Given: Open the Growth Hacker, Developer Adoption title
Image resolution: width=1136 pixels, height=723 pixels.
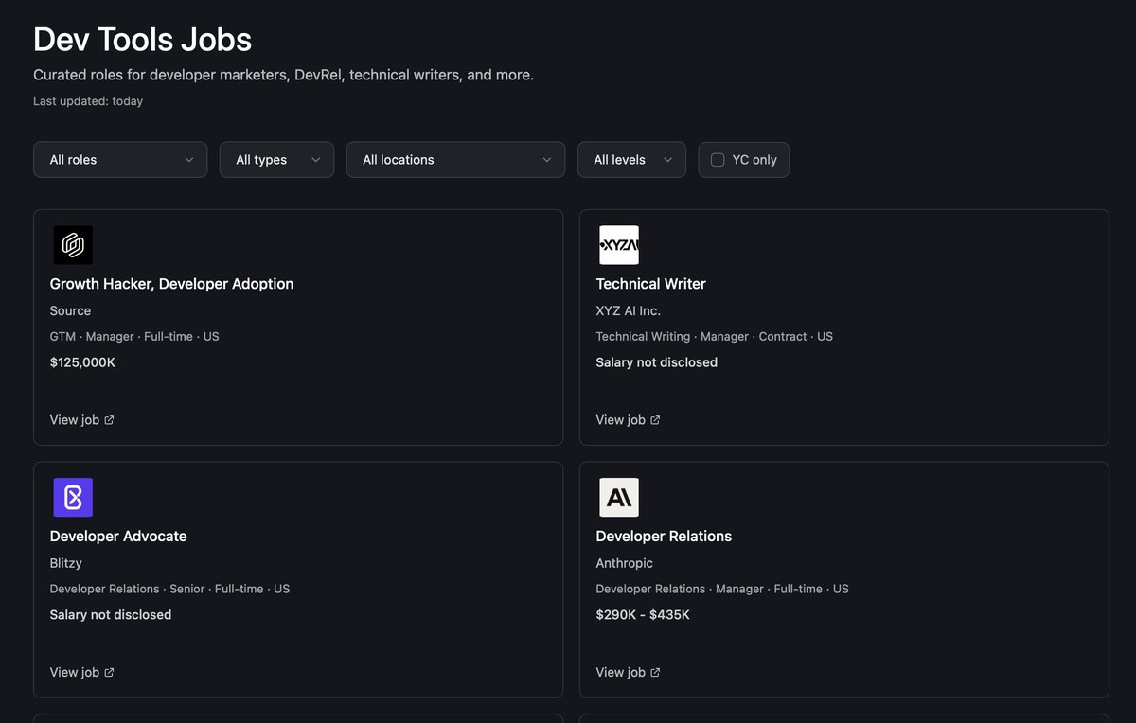Looking at the screenshot, I should coord(171,284).
